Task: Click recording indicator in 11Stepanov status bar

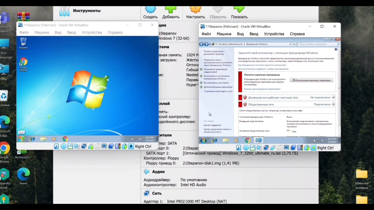Action: coord(293,148)
